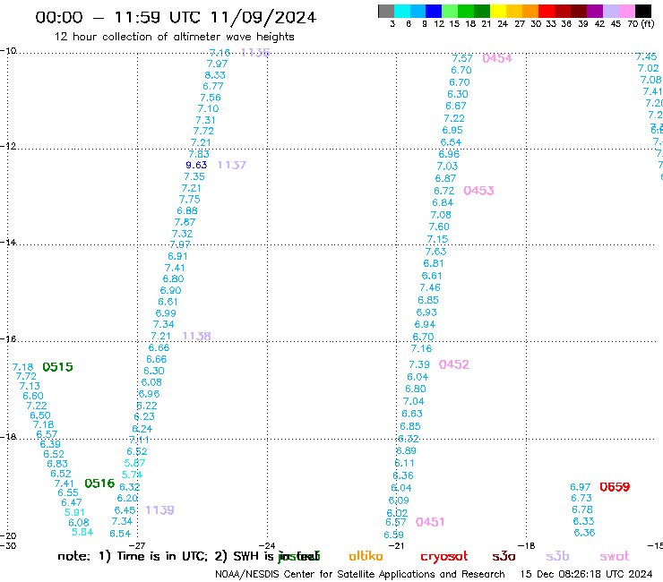This screenshot has width=663, height=582.
Task: Click the NOAA/NESDIS Center footer credit
Action: coord(360,574)
